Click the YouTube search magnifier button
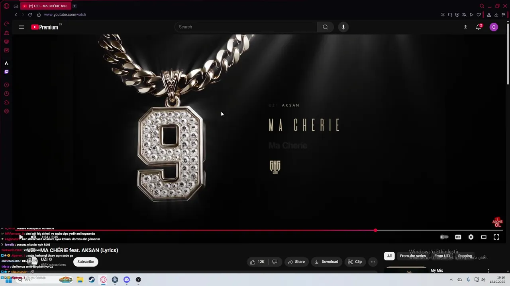The image size is (510, 286). 326,27
